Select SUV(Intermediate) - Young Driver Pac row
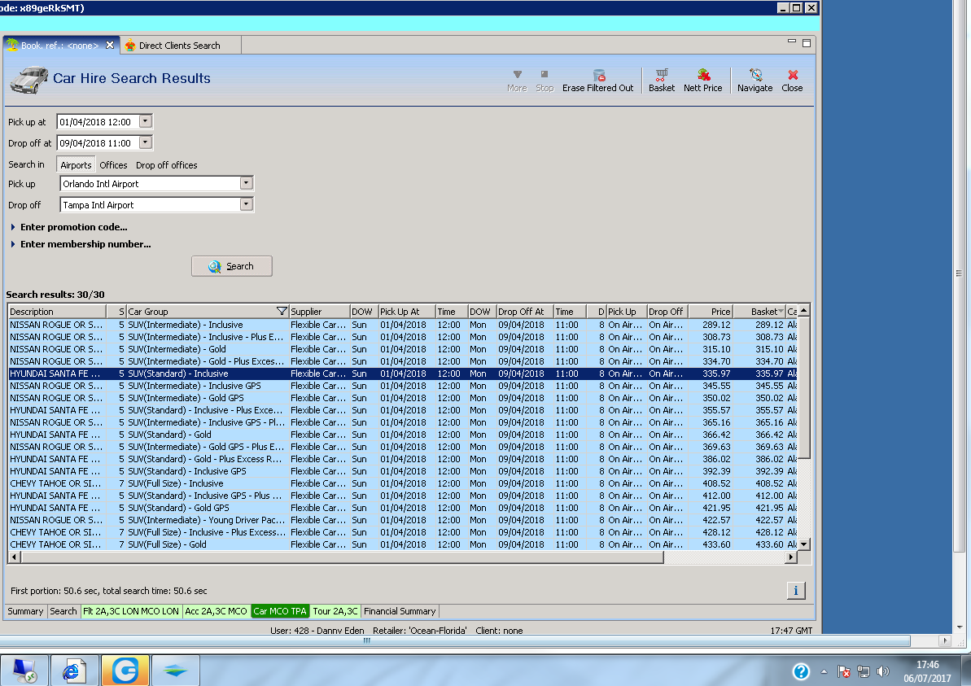This screenshot has width=971, height=686. point(403,520)
